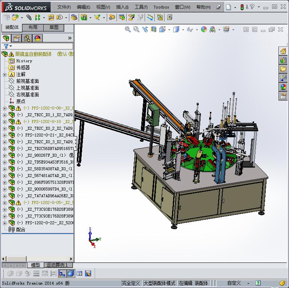The image size is (289, 288).
Task: Expand the PPS-1202-0-21 component node
Action: pyautogui.click(x=4, y=135)
